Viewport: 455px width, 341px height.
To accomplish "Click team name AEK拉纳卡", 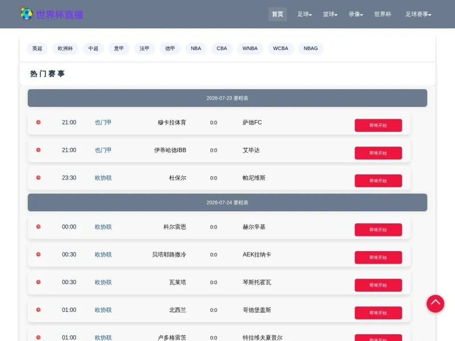I will (x=257, y=255).
